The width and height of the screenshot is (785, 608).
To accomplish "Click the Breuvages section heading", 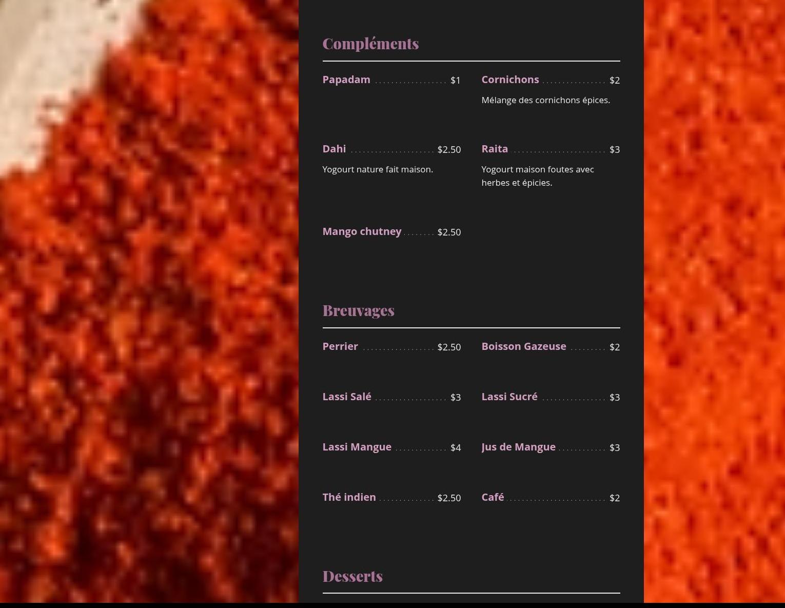I will (358, 310).
